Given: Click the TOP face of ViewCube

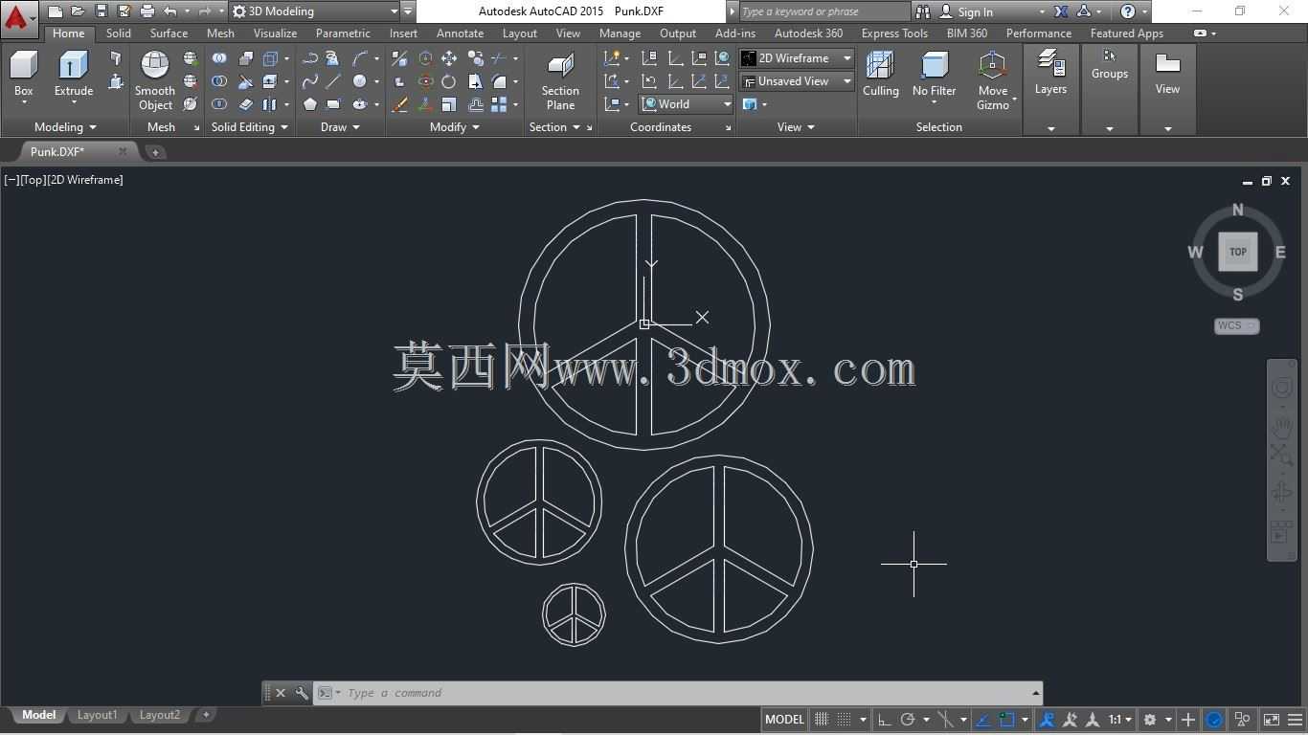Looking at the screenshot, I should pyautogui.click(x=1238, y=252).
